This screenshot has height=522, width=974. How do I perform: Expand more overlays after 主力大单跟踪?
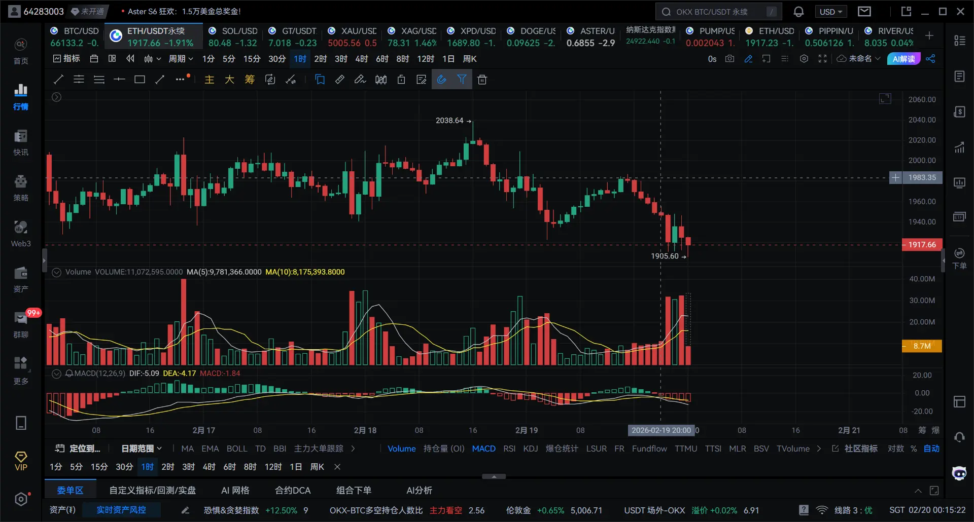(353, 449)
